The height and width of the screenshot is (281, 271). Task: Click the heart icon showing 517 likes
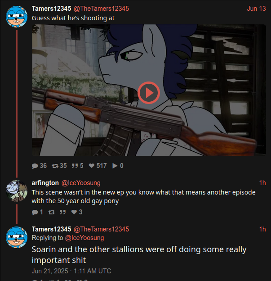click(92, 166)
